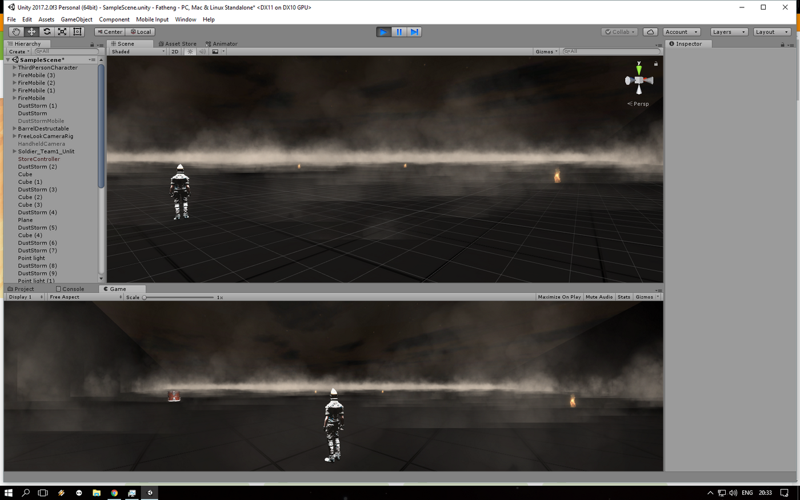The image size is (800, 500).
Task: Open the Layout dropdown
Action: click(771, 32)
